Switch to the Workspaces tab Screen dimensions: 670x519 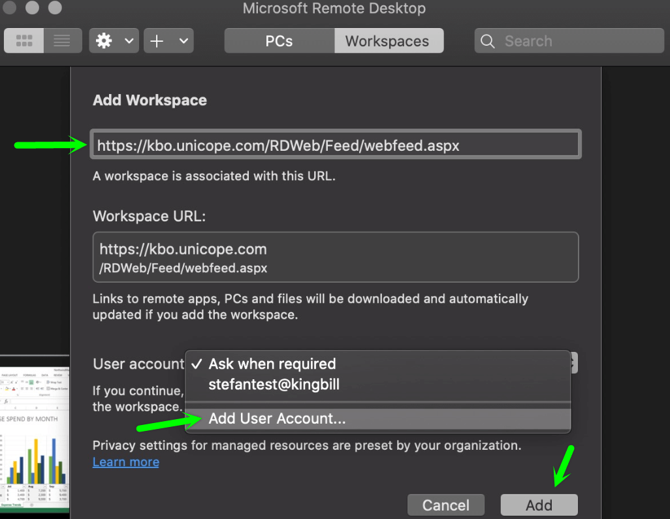(389, 41)
